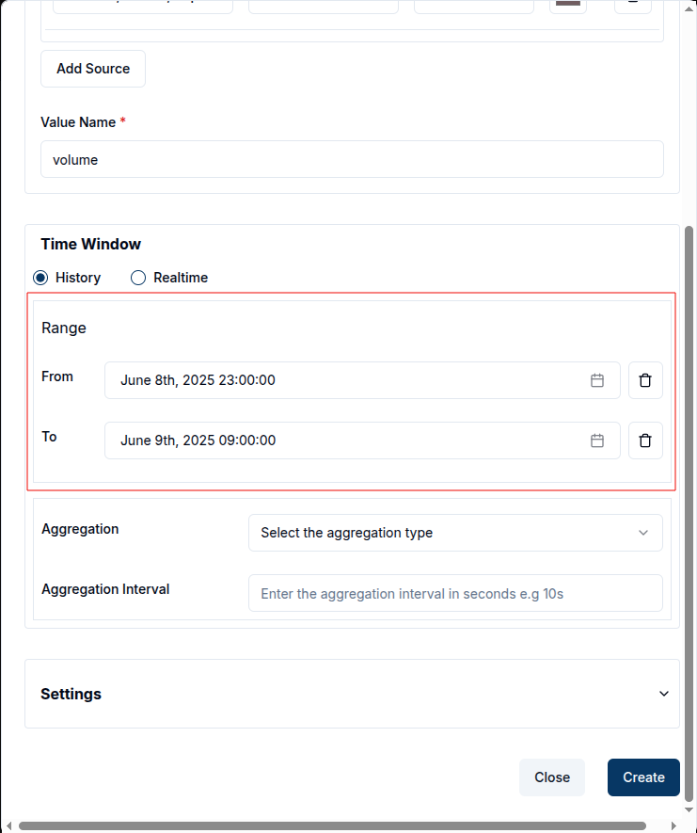Open the aggregation type dropdown
The height and width of the screenshot is (833, 697).
point(455,533)
